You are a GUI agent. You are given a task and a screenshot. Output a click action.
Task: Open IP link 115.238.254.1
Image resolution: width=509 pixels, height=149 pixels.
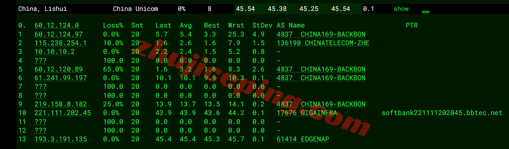pyautogui.click(x=61, y=43)
